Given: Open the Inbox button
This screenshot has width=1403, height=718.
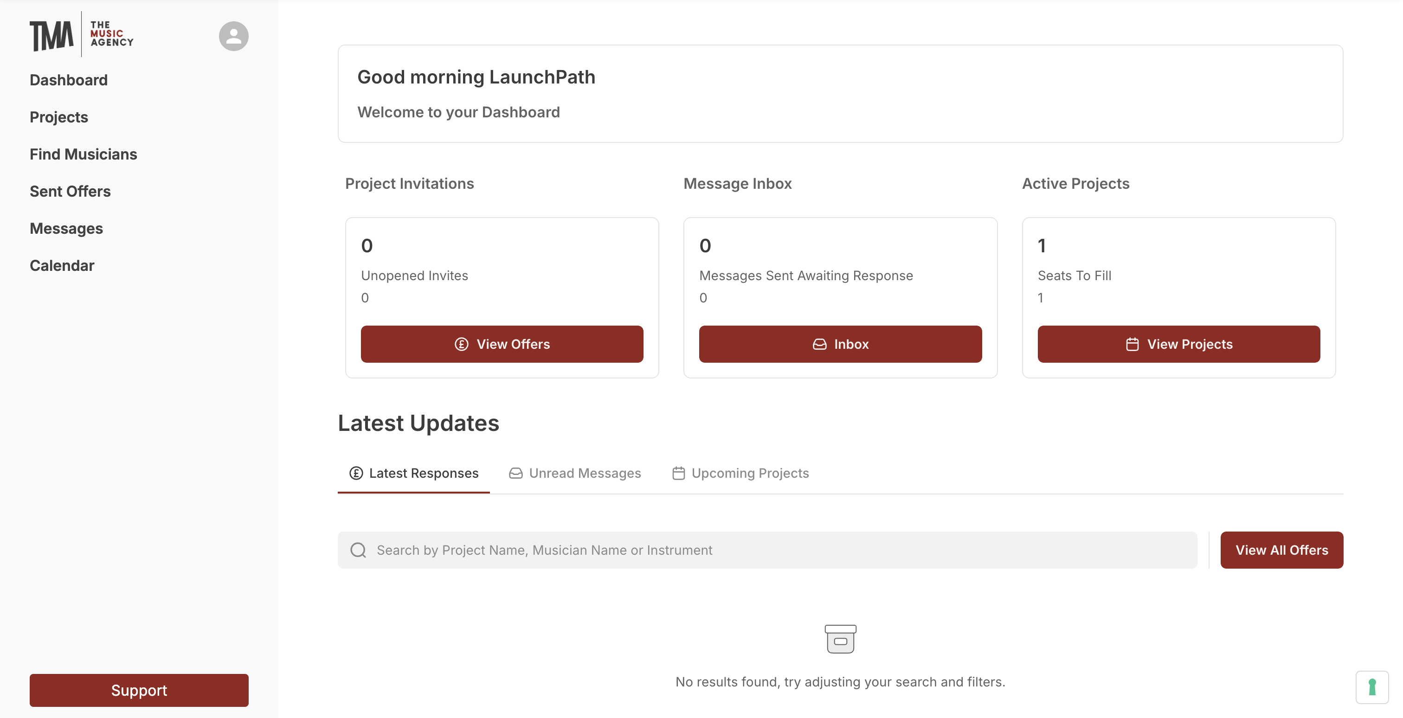Looking at the screenshot, I should 840,344.
